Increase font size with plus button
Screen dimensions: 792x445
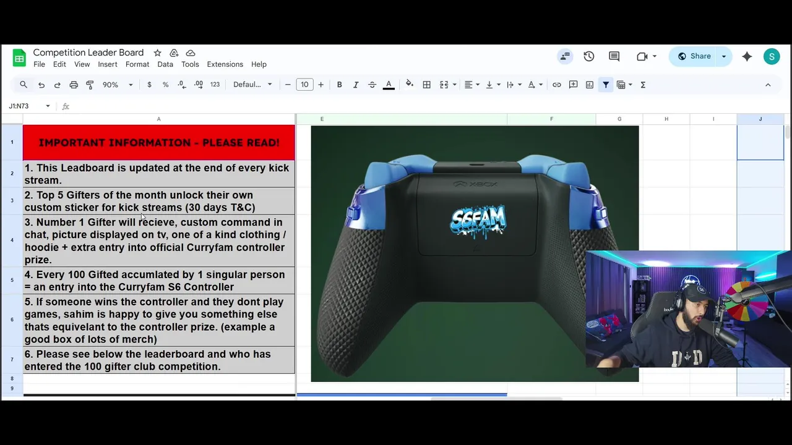[321, 85]
